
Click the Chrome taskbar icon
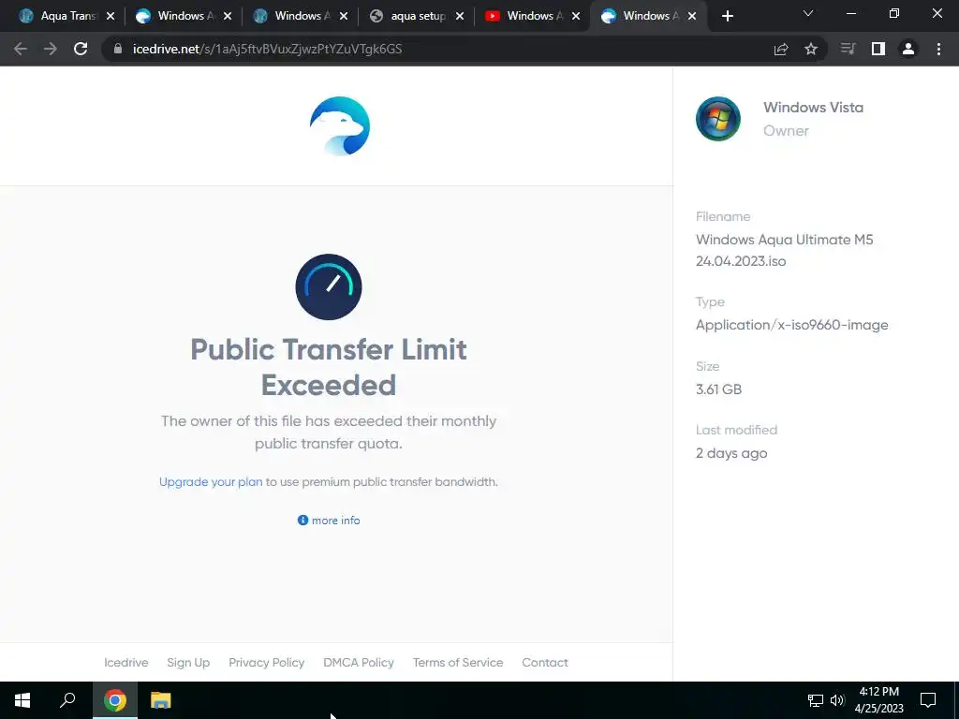(115, 700)
